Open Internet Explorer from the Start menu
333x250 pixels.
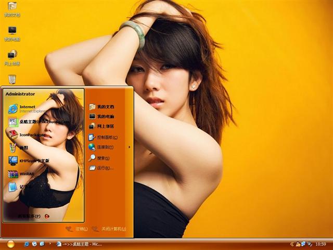point(26,108)
